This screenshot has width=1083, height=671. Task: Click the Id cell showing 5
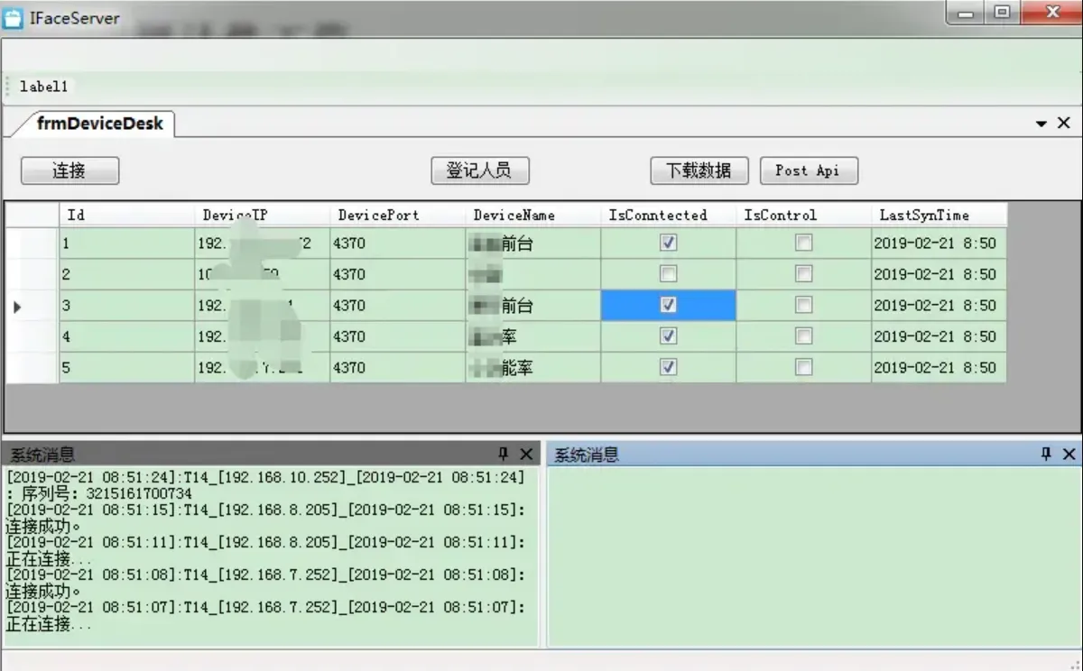(126, 368)
